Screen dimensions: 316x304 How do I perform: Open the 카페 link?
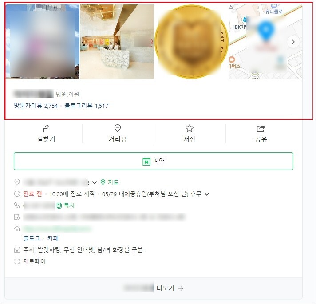53,238
